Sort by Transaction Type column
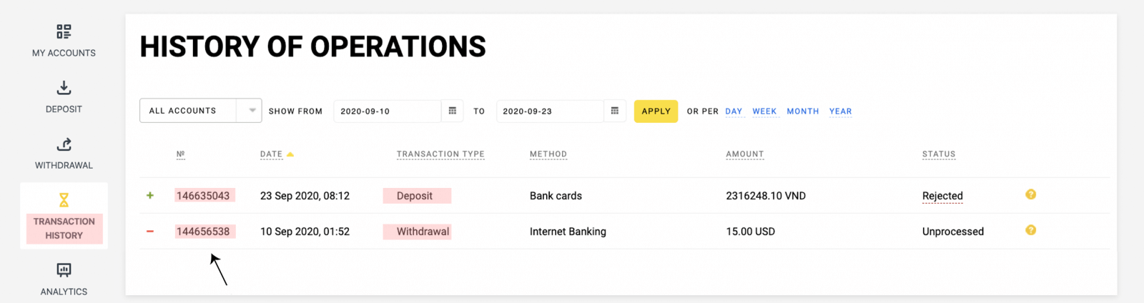Screen dimensions: 1144x303 (x=440, y=154)
